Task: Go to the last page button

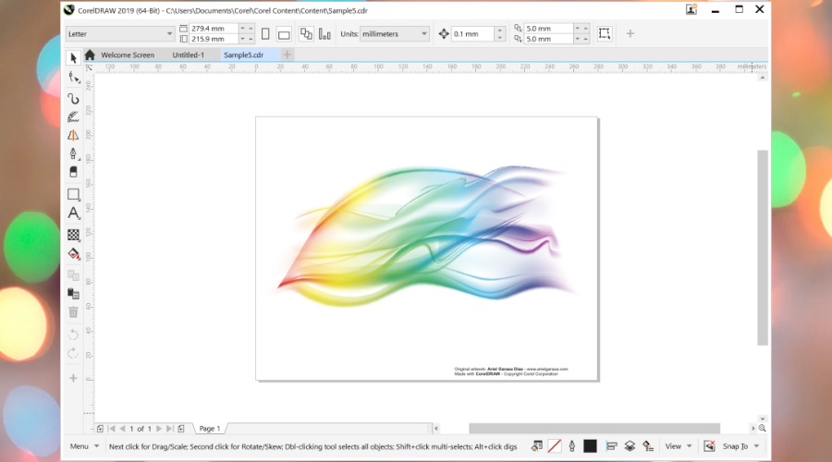Action: click(169, 429)
